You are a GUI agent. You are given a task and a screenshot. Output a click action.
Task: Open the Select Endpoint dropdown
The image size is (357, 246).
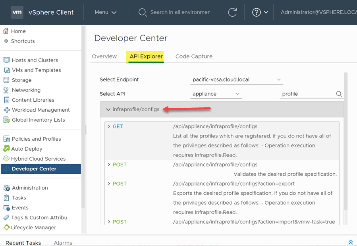pyautogui.click(x=237, y=79)
